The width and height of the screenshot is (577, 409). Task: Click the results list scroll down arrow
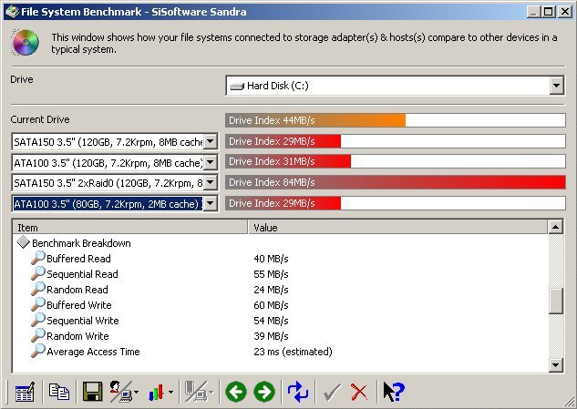[556, 365]
